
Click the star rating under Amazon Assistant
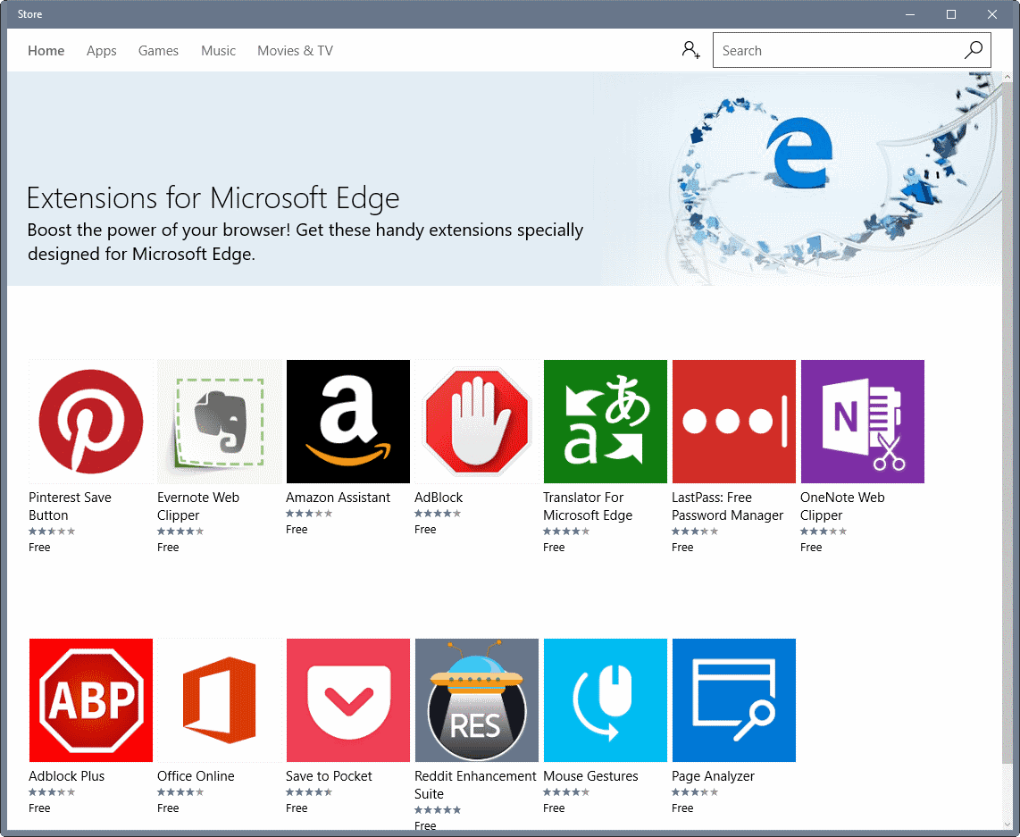click(x=309, y=513)
